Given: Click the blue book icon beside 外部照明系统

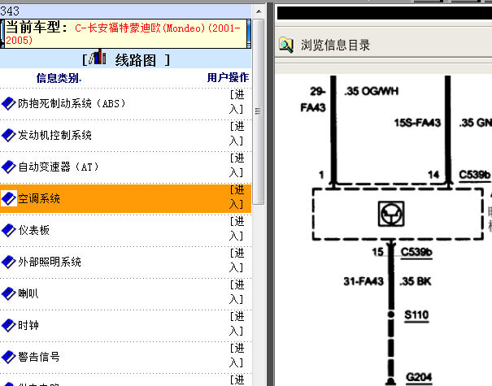Looking at the screenshot, I should (8, 262).
